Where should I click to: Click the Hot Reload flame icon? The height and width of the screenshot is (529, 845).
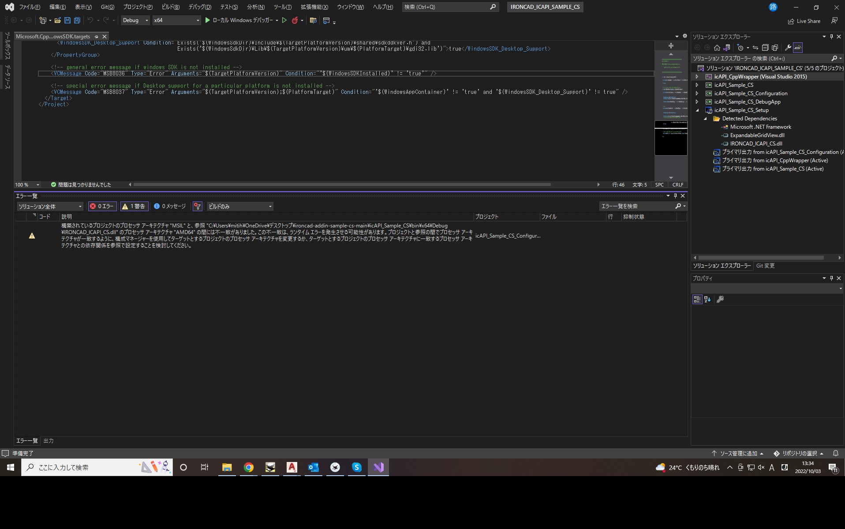point(295,20)
